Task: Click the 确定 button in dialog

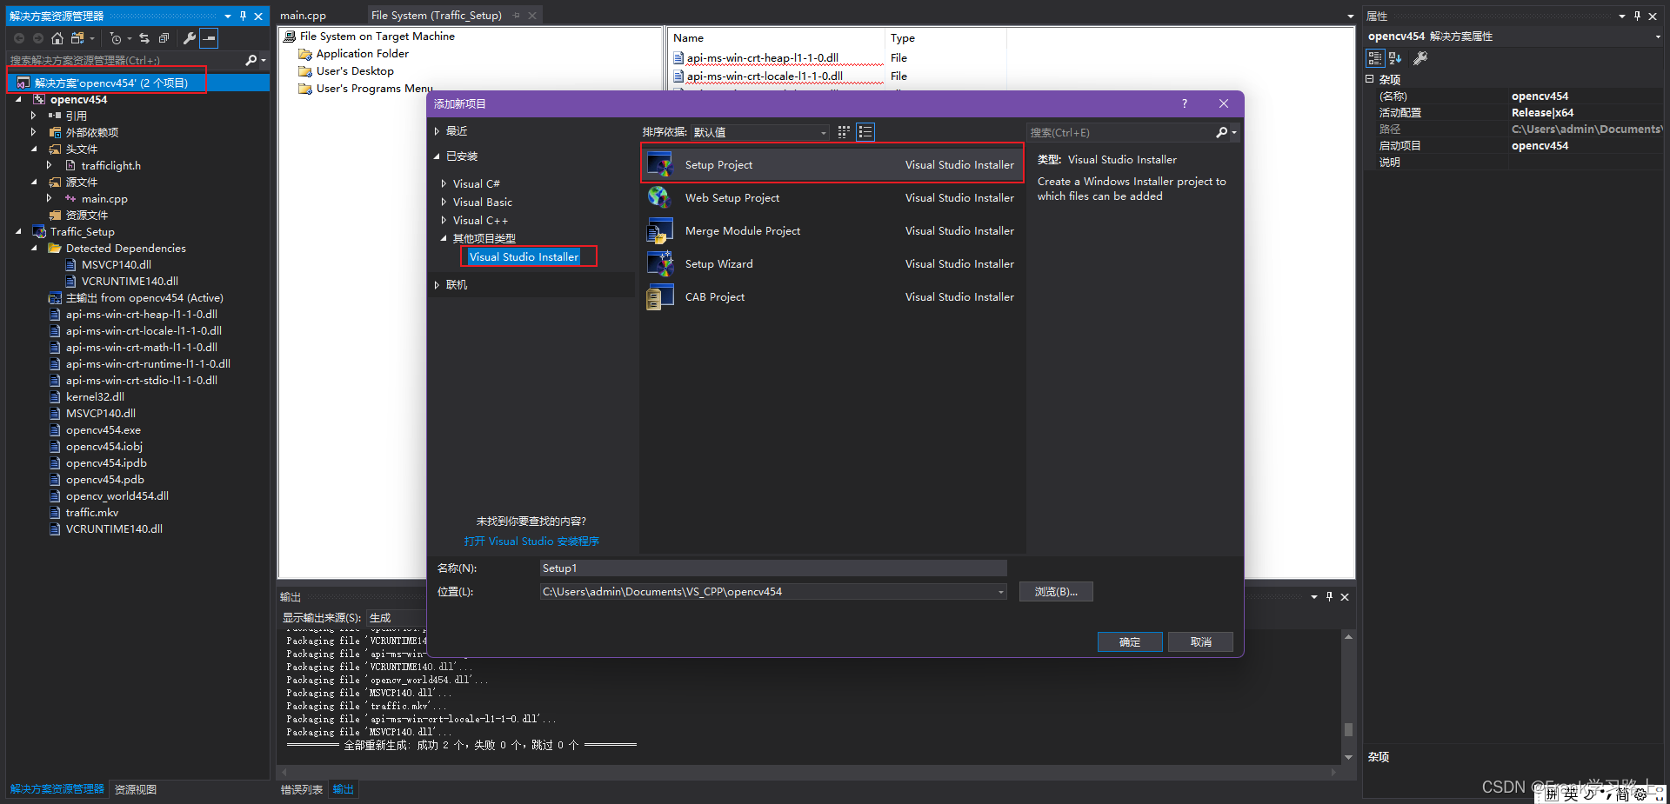Action: [1130, 641]
